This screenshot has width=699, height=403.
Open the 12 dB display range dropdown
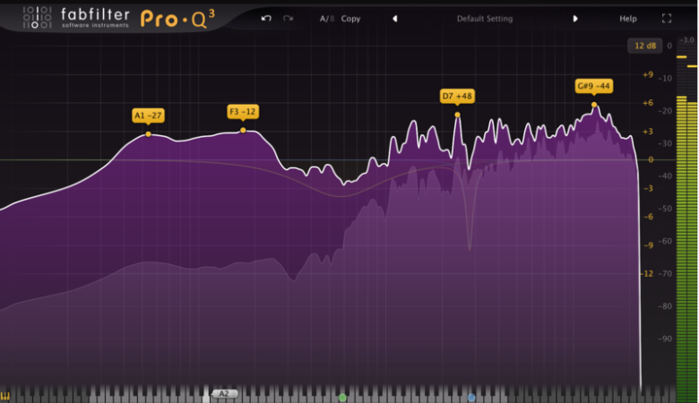644,46
